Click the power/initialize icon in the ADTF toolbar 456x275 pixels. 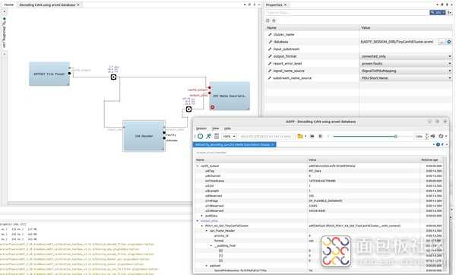click(201, 136)
